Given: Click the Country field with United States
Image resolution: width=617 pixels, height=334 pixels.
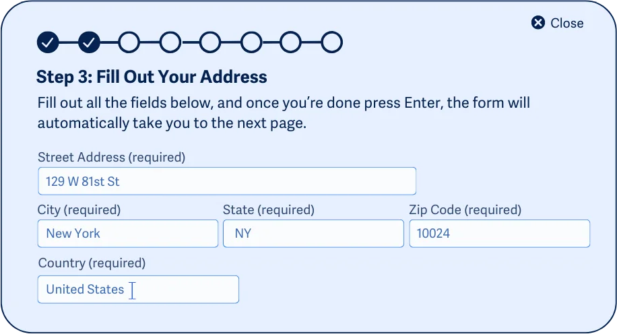Looking at the screenshot, I should pyautogui.click(x=138, y=290).
